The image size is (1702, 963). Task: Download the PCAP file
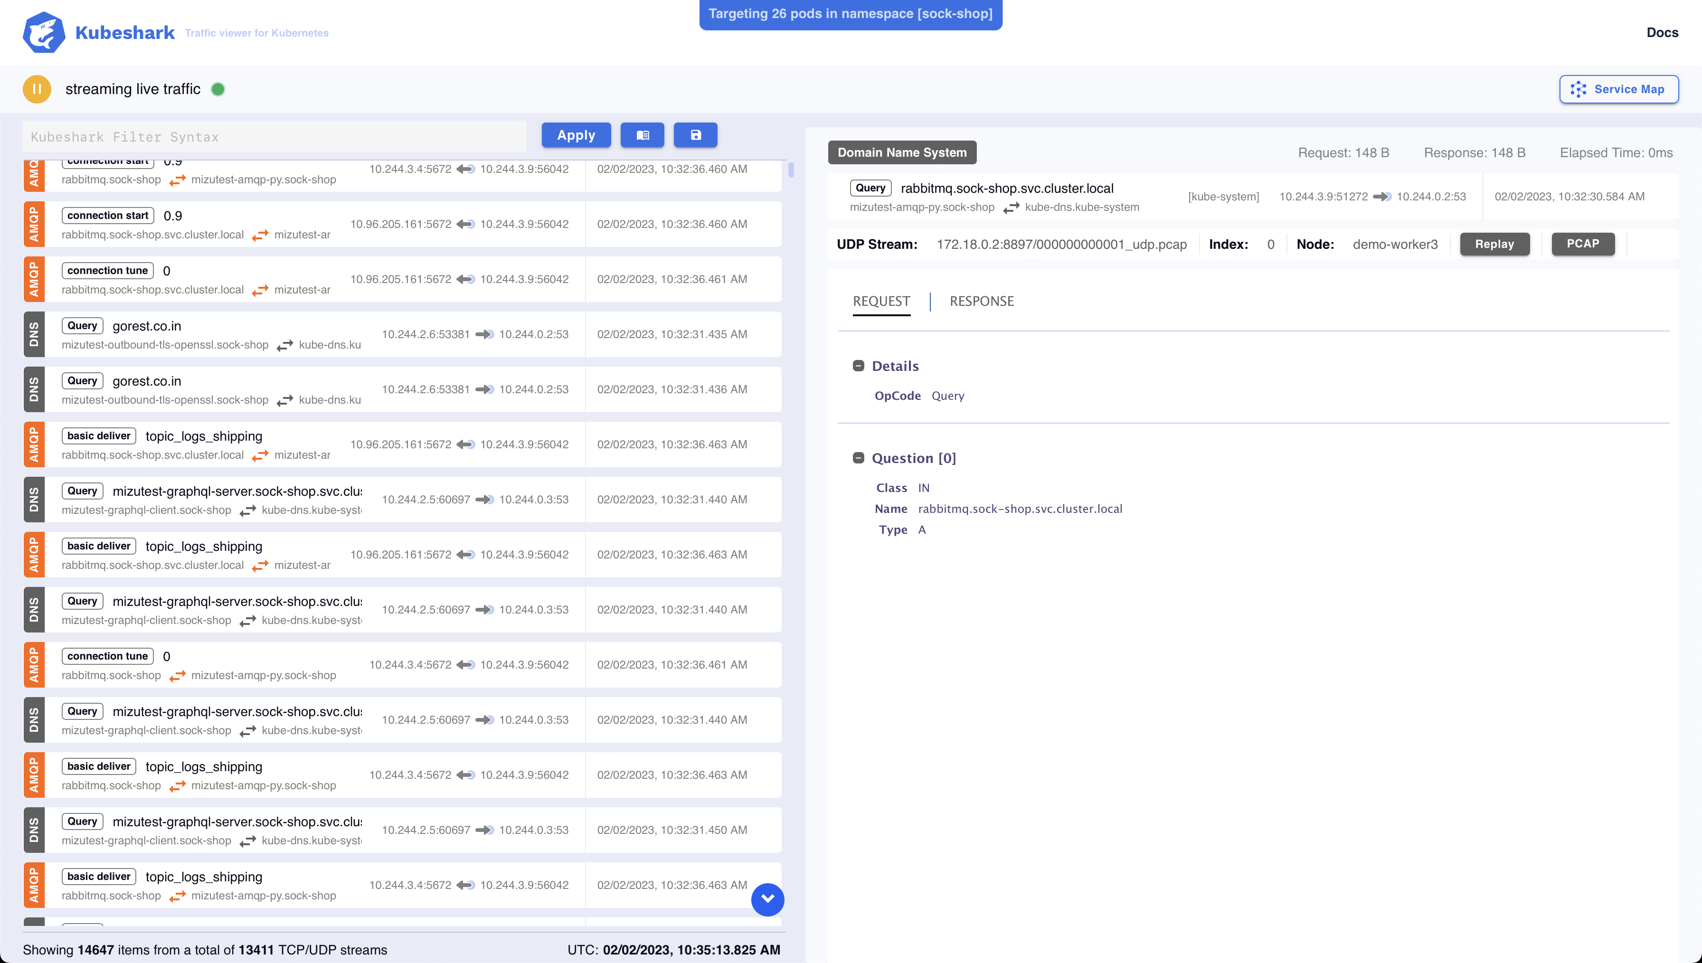tap(1583, 244)
